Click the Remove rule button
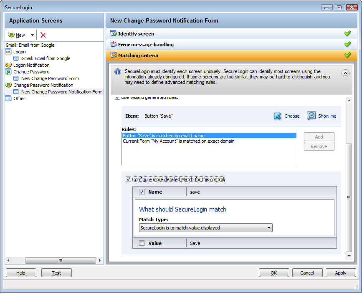This screenshot has height=300, width=362. click(319, 146)
